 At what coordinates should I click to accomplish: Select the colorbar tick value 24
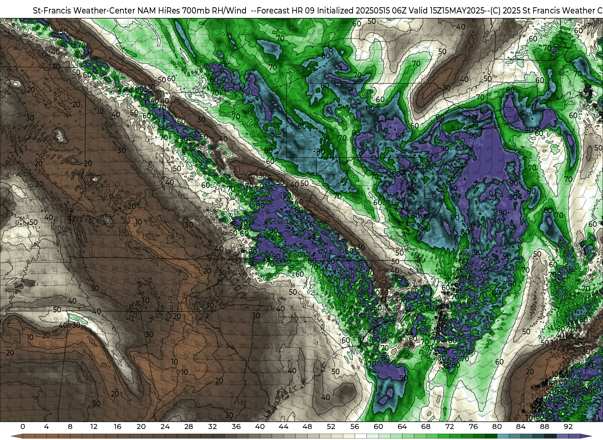point(165,426)
